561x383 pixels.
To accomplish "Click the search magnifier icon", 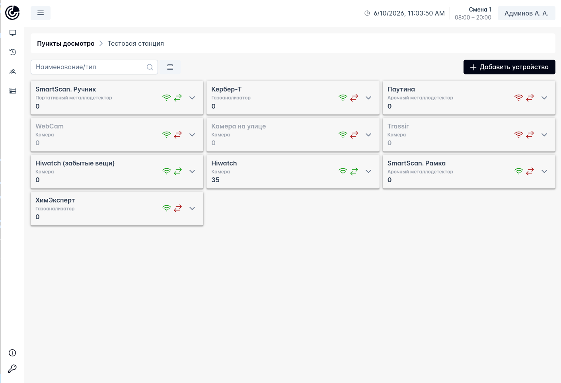I will 150,67.
